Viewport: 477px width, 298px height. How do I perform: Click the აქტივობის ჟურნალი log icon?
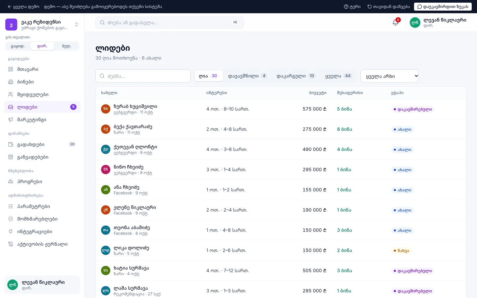11,244
